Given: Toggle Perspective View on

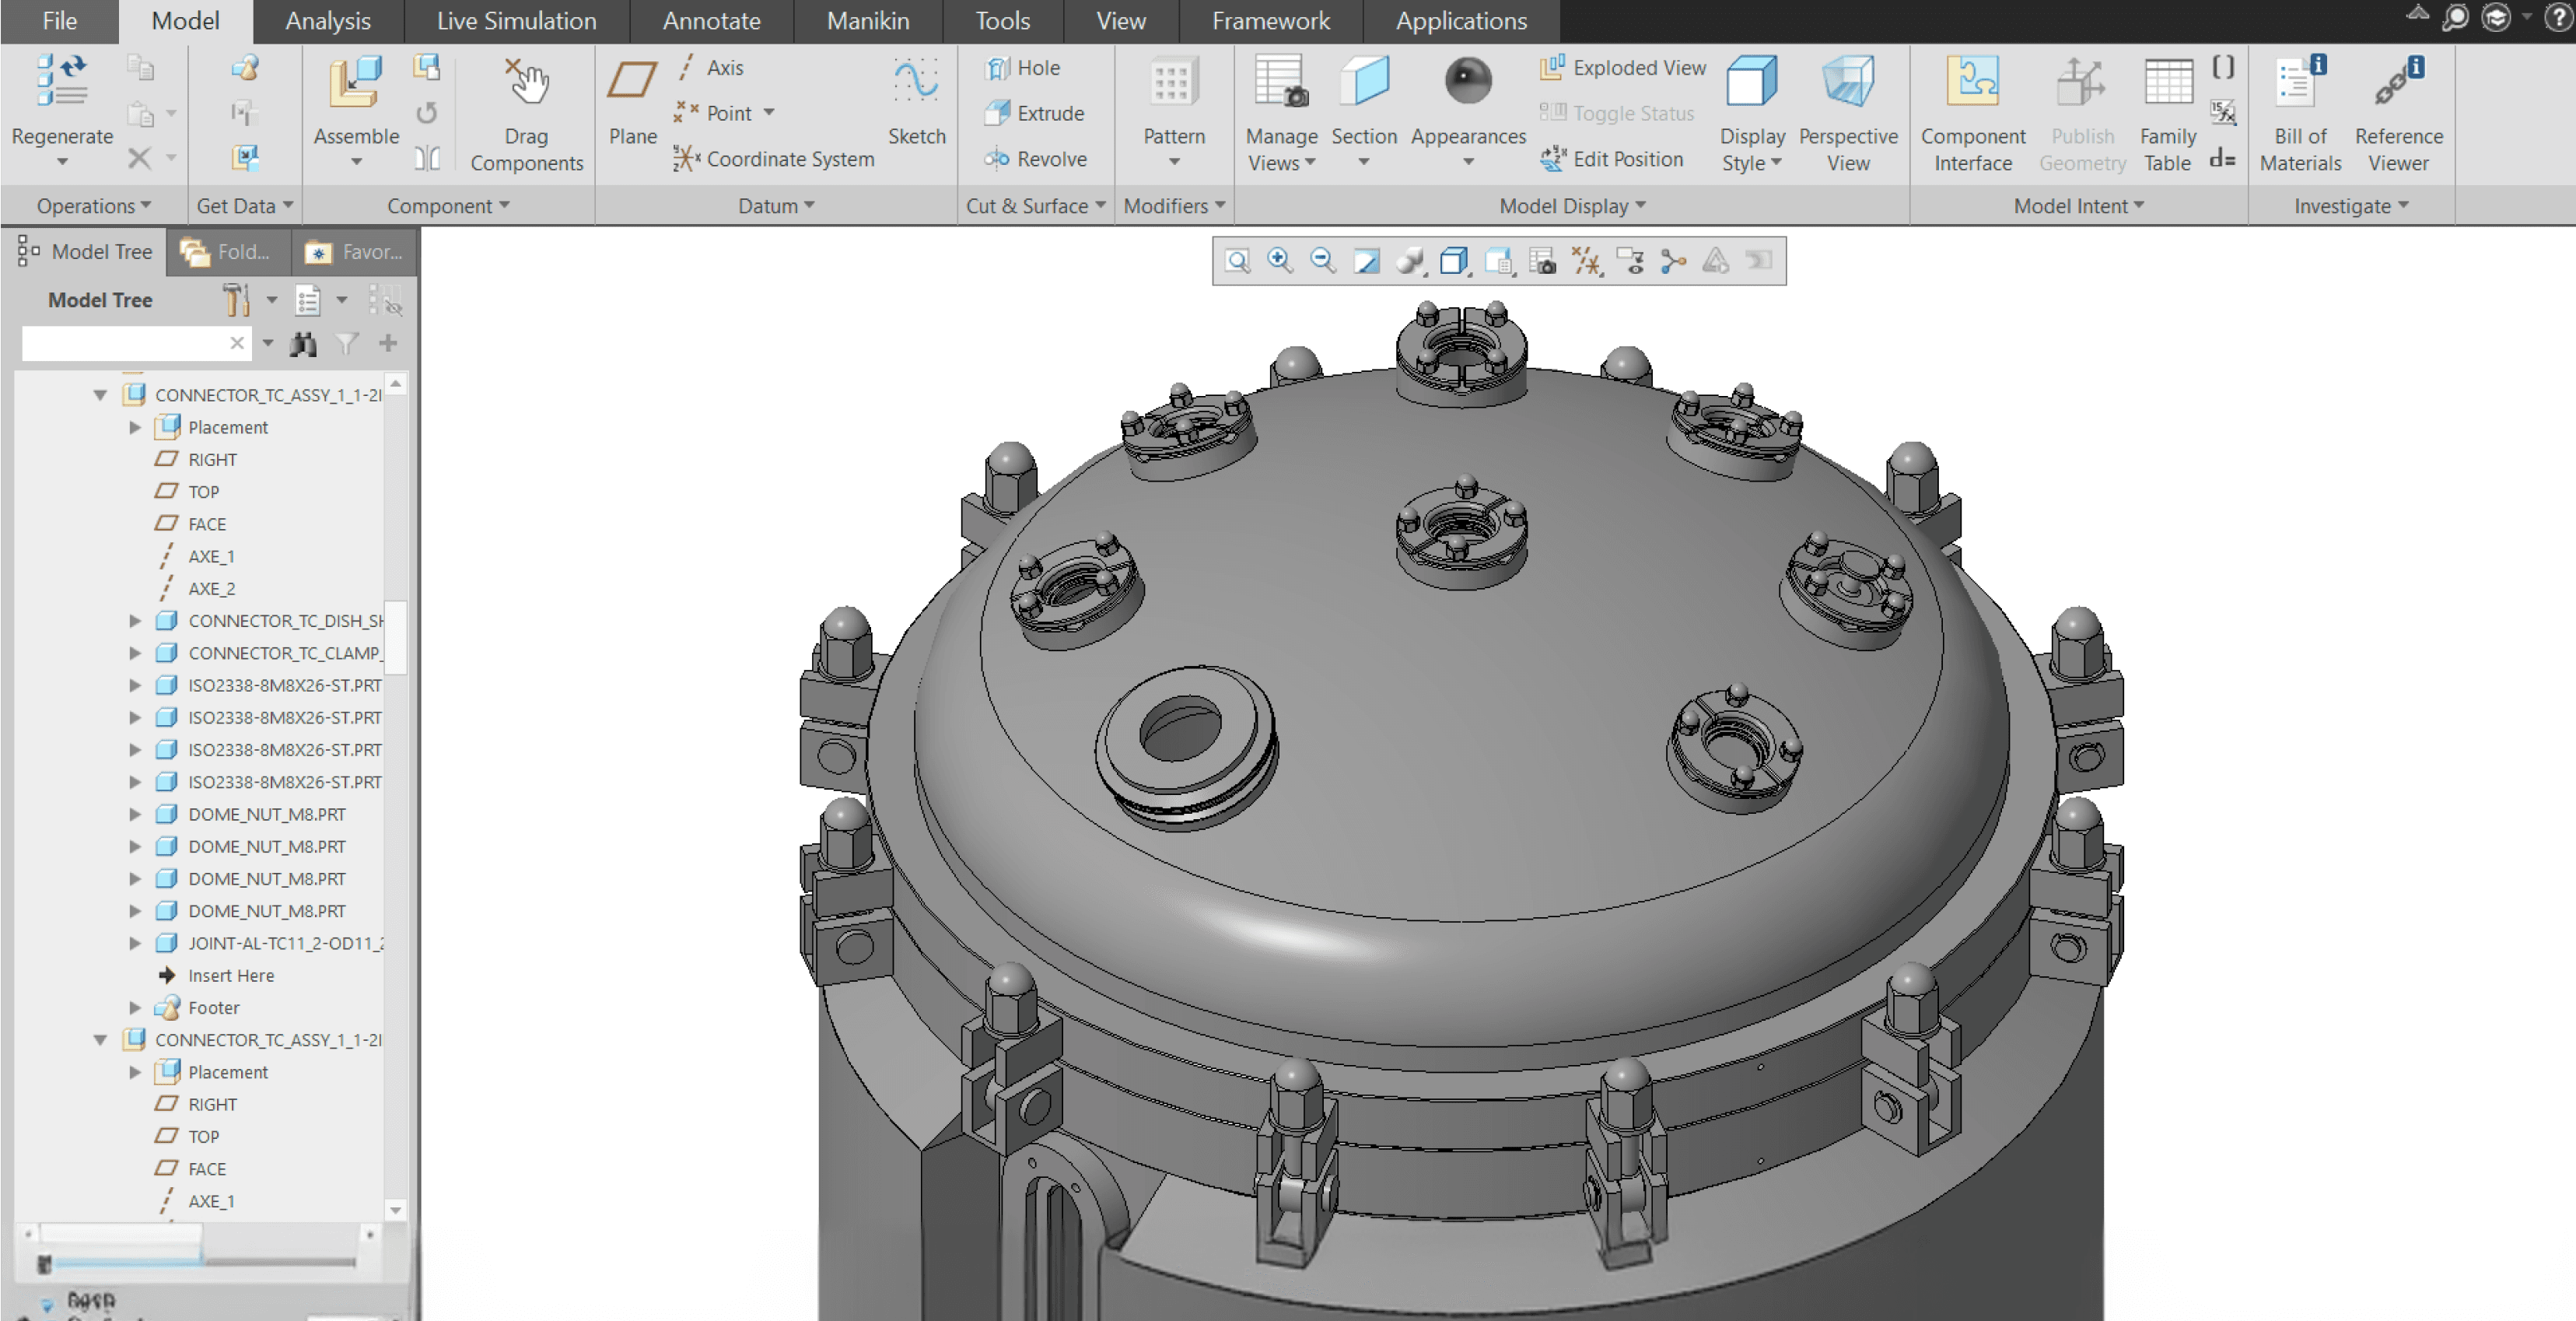Looking at the screenshot, I should (1847, 82).
